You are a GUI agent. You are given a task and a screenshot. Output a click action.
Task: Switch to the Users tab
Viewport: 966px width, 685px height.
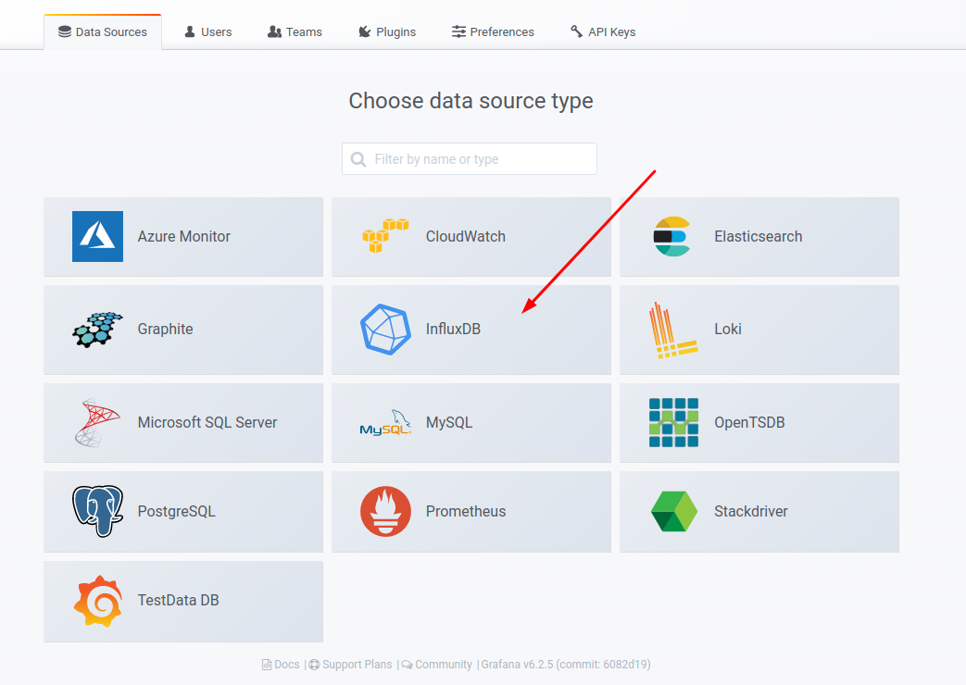pos(208,32)
